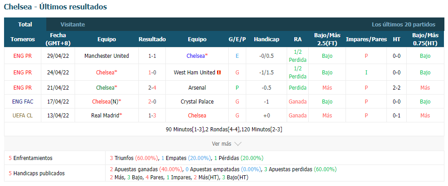The image size is (448, 186).
Task: Expand the Ver más chevron arrow
Action: pos(238,144)
